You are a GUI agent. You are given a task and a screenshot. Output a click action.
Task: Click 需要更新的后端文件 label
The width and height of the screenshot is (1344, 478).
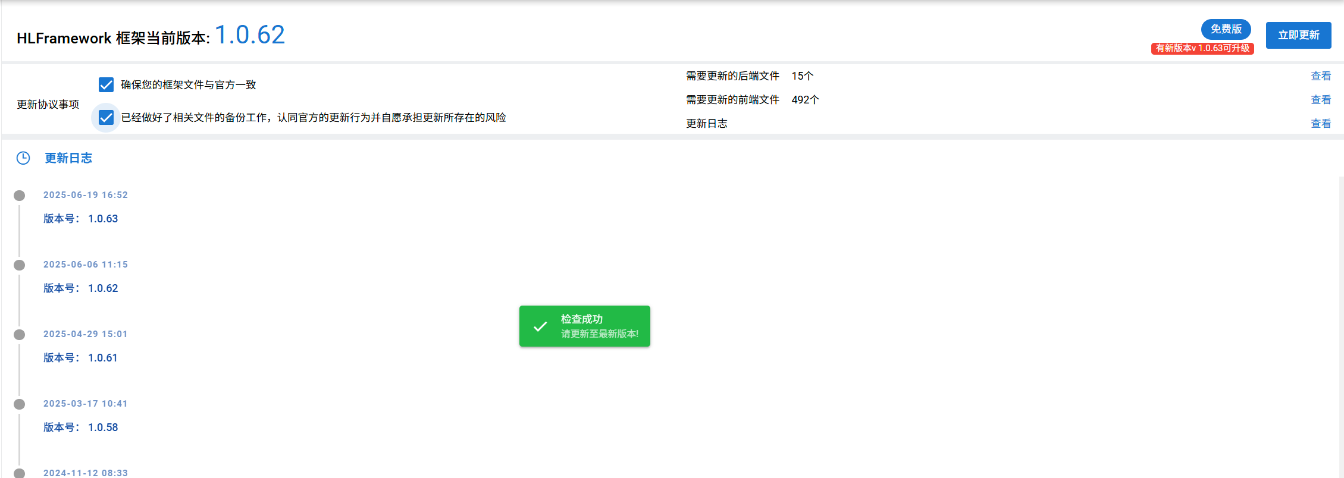pyautogui.click(x=732, y=76)
